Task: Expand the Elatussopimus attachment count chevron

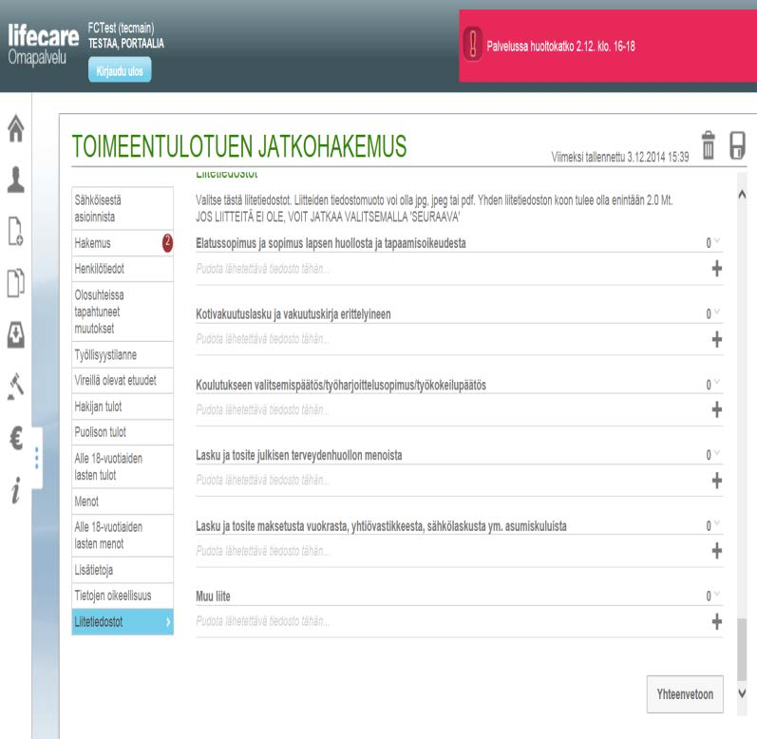Action: [717, 240]
